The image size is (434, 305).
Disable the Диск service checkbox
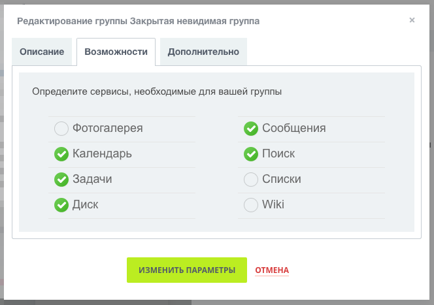(x=61, y=205)
